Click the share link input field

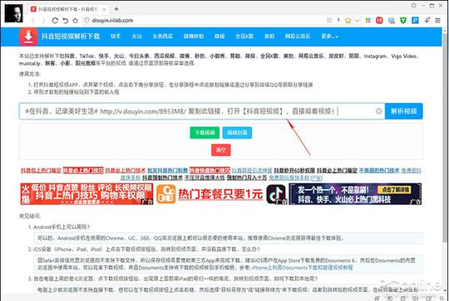click(202, 111)
